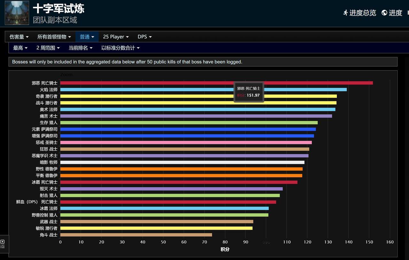Click the 武器 战士 bar
This screenshot has width=409, height=260.
tap(157, 222)
